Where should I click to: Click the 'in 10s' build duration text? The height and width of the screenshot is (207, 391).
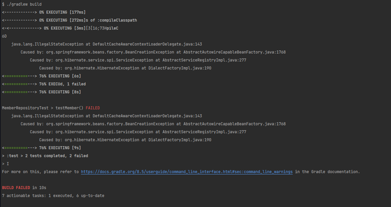(39, 187)
